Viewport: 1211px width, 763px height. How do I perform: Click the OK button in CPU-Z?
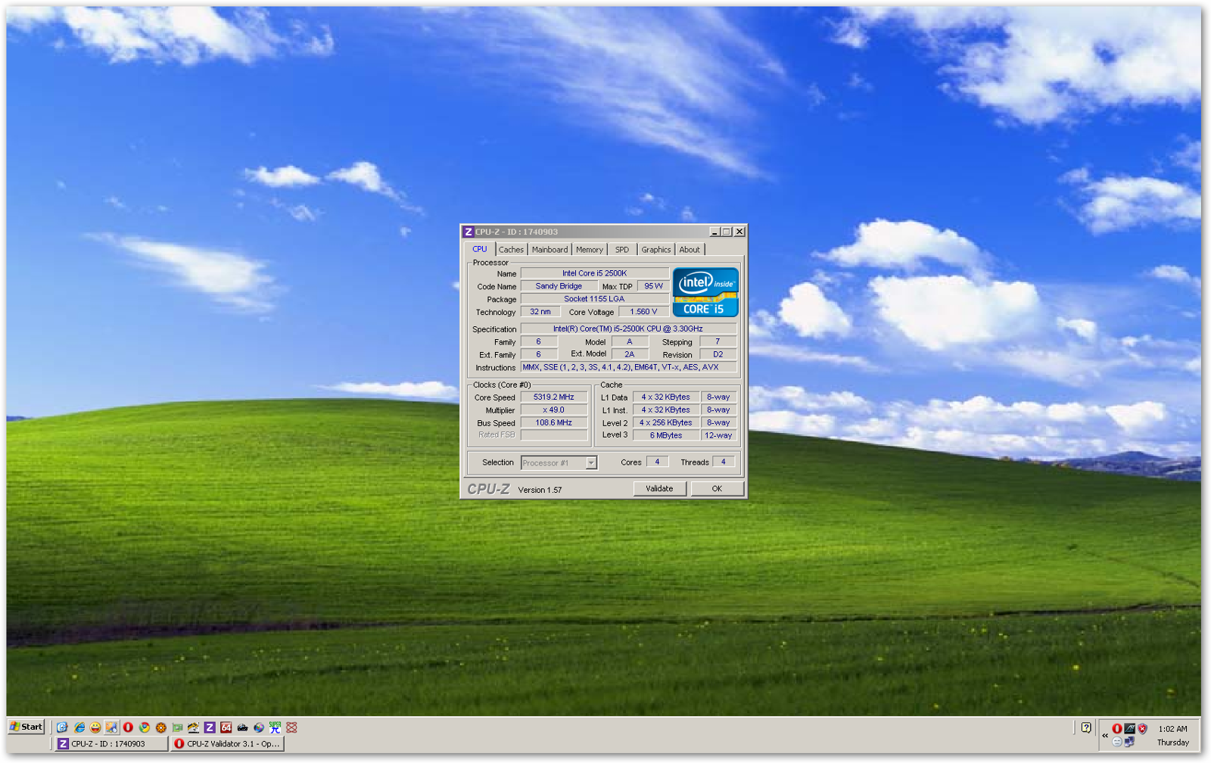click(x=717, y=489)
